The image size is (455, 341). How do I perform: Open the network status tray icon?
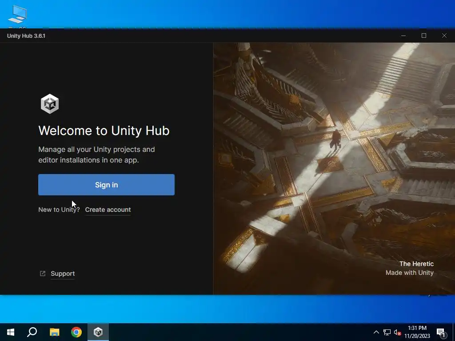click(x=387, y=332)
